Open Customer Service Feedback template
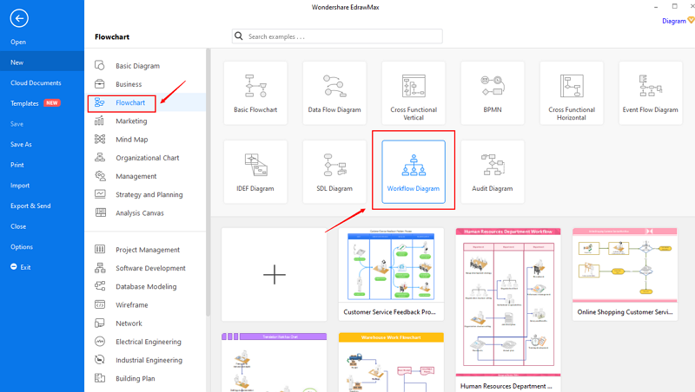The height and width of the screenshot is (392, 695). [x=391, y=274]
